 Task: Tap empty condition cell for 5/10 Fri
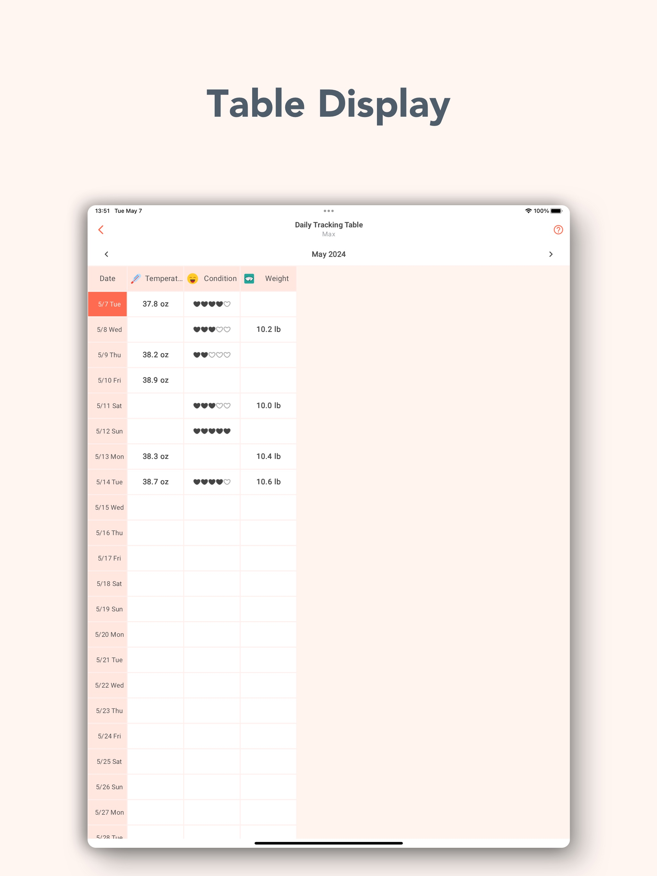tap(212, 380)
